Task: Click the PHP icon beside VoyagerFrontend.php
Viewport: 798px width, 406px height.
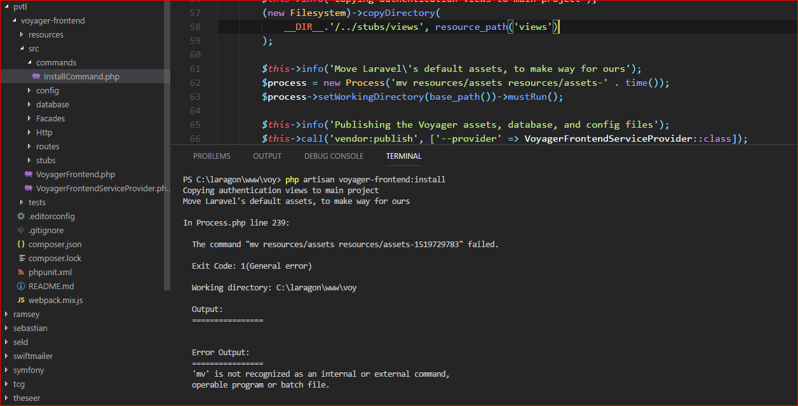Action: (29, 174)
